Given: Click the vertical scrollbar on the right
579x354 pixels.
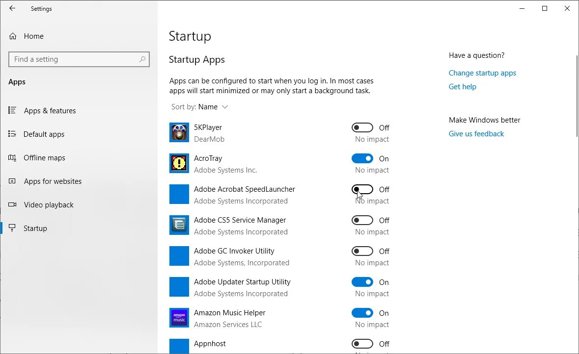Looking at the screenshot, I should pos(577,96).
